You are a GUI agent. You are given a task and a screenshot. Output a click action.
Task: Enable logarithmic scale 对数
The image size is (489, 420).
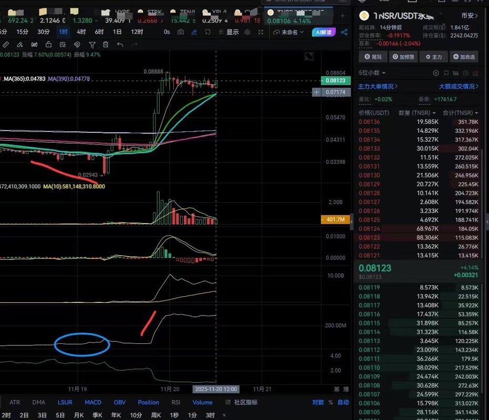tap(318, 403)
